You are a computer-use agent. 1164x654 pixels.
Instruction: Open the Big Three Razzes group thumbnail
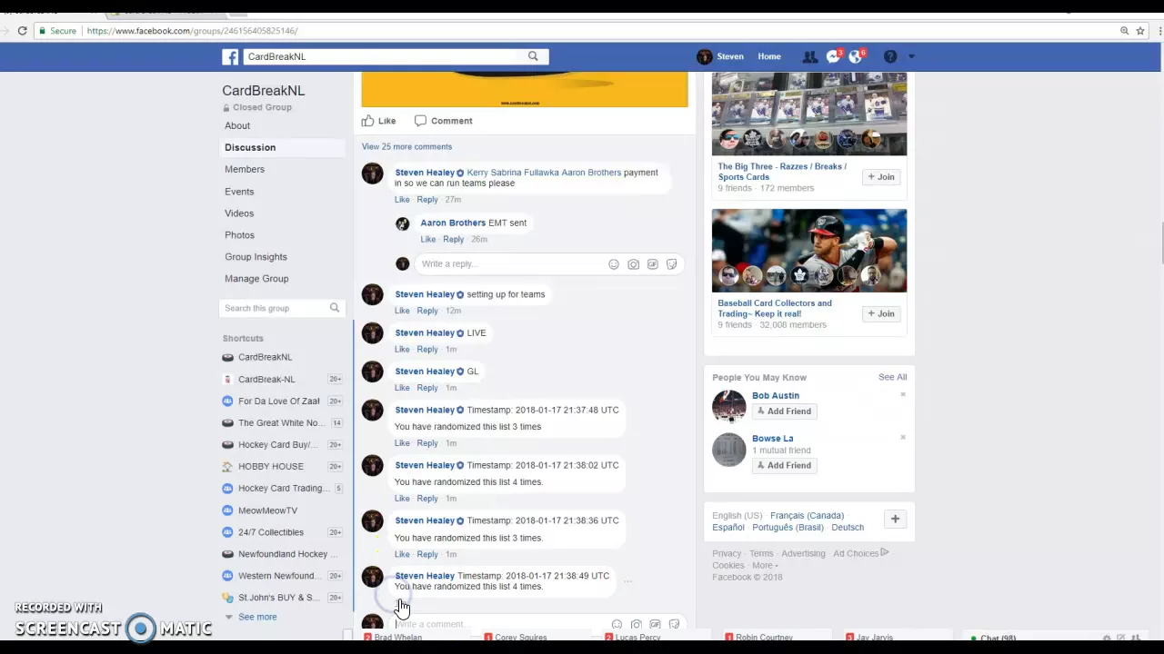coord(809,114)
